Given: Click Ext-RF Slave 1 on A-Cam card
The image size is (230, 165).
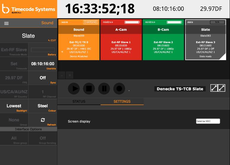Looking at the screenshot, I should click(x=121, y=42).
